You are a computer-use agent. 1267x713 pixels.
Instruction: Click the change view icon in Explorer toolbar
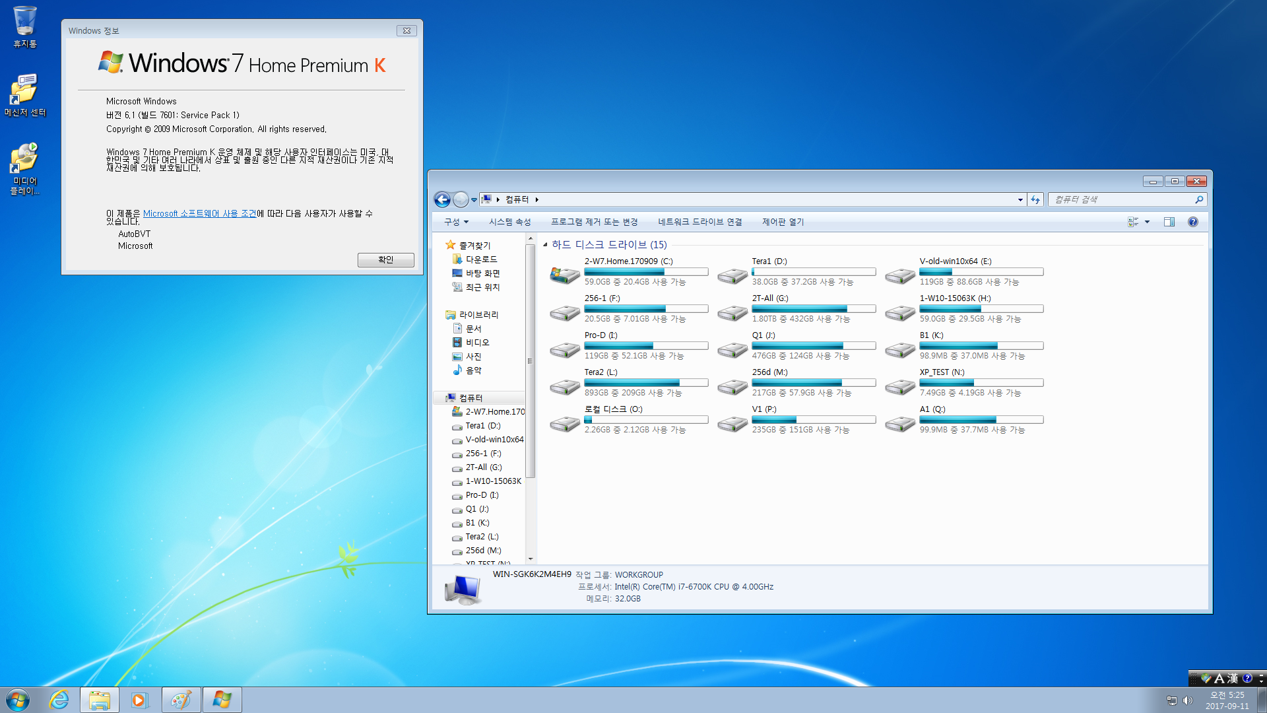point(1133,222)
